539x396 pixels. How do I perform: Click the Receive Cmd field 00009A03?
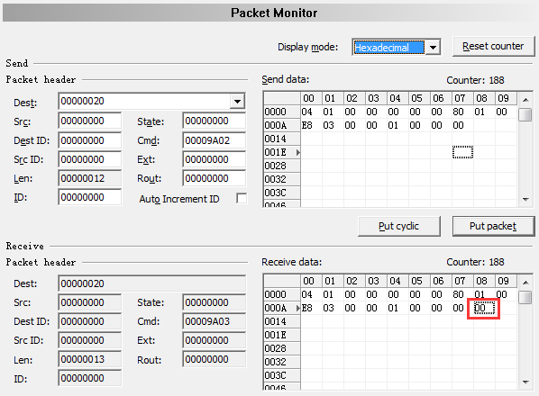click(214, 321)
